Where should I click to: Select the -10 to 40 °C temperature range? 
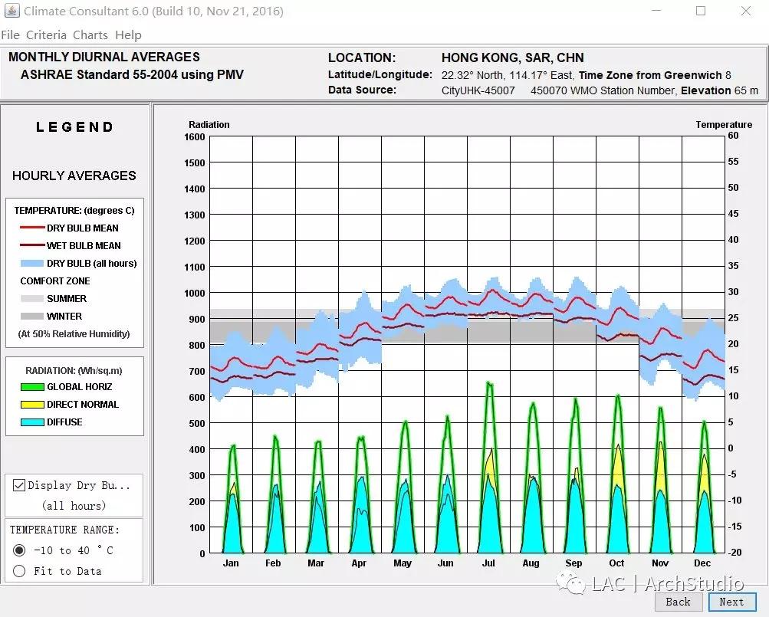click(x=19, y=550)
